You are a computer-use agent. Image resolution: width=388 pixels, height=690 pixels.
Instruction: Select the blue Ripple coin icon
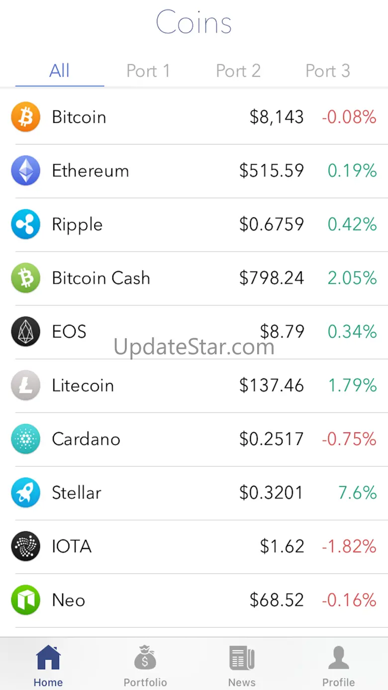[x=25, y=224]
